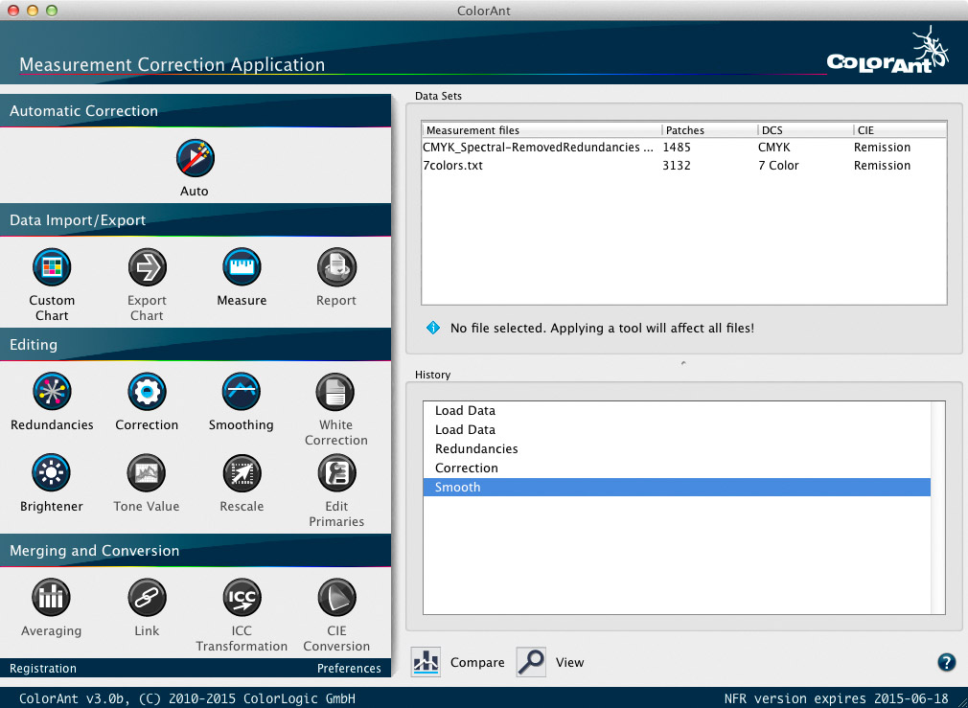
Task: Click the Compare button
Action: [459, 662]
